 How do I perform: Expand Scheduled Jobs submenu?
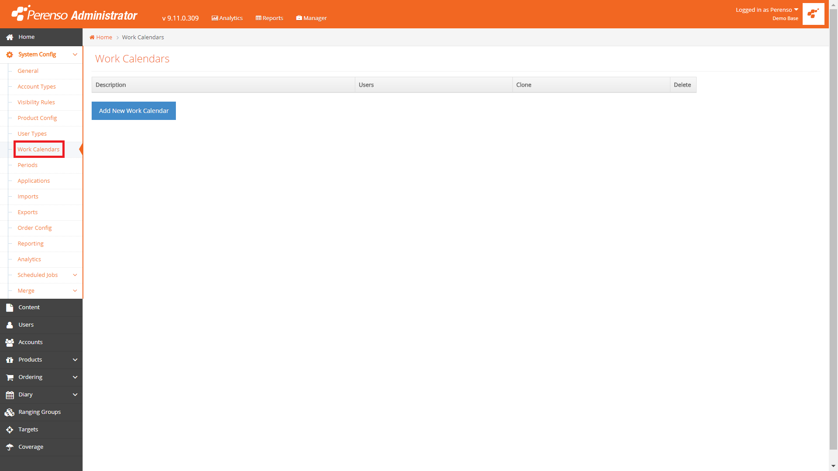(x=75, y=275)
